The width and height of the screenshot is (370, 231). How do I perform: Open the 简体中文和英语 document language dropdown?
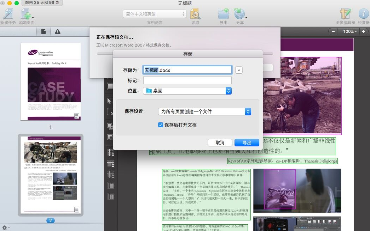[x=155, y=14]
